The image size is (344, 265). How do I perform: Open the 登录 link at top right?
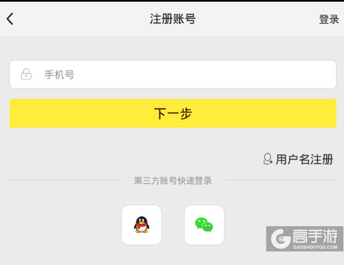(x=329, y=19)
